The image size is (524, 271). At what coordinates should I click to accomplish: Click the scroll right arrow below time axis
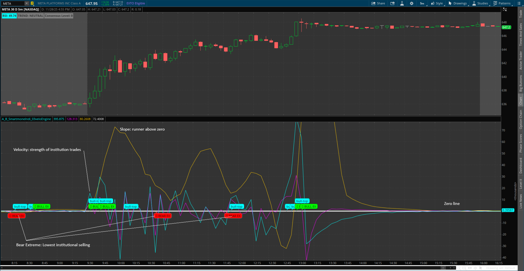coord(454,268)
